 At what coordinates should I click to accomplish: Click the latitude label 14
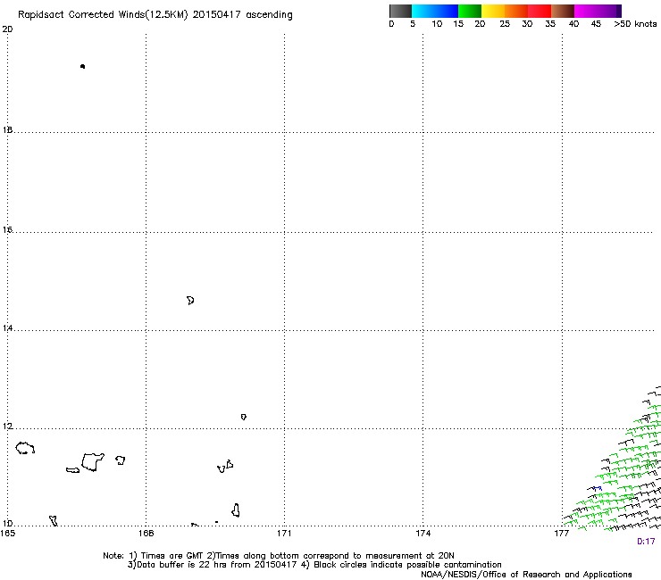click(7, 327)
